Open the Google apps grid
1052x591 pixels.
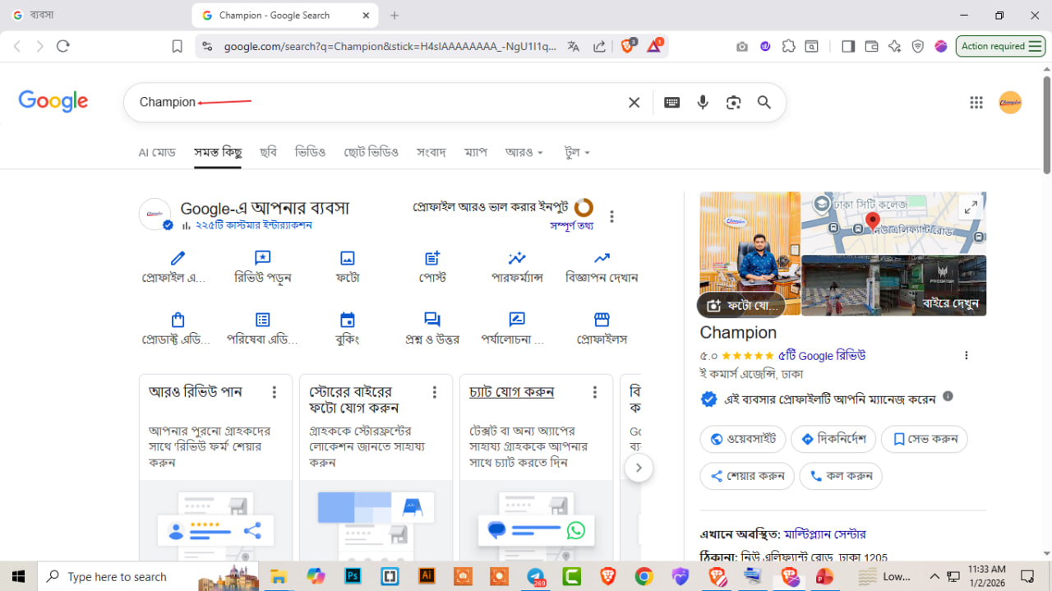click(976, 103)
